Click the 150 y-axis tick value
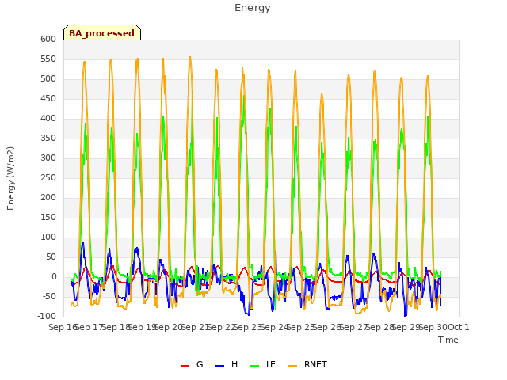Screen dimensions: 507x380 [48, 218]
